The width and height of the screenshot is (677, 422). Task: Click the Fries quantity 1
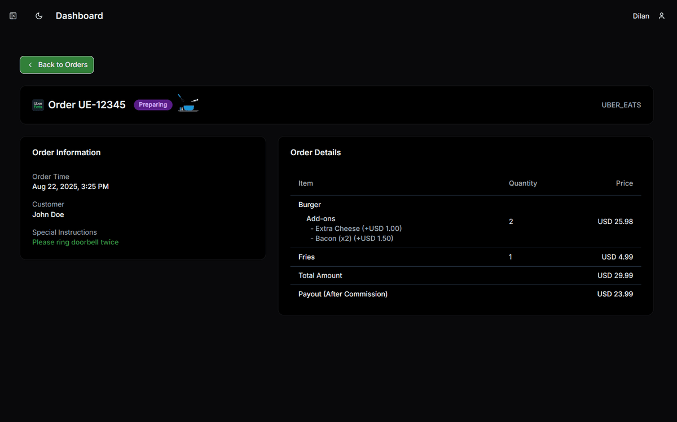[511, 257]
